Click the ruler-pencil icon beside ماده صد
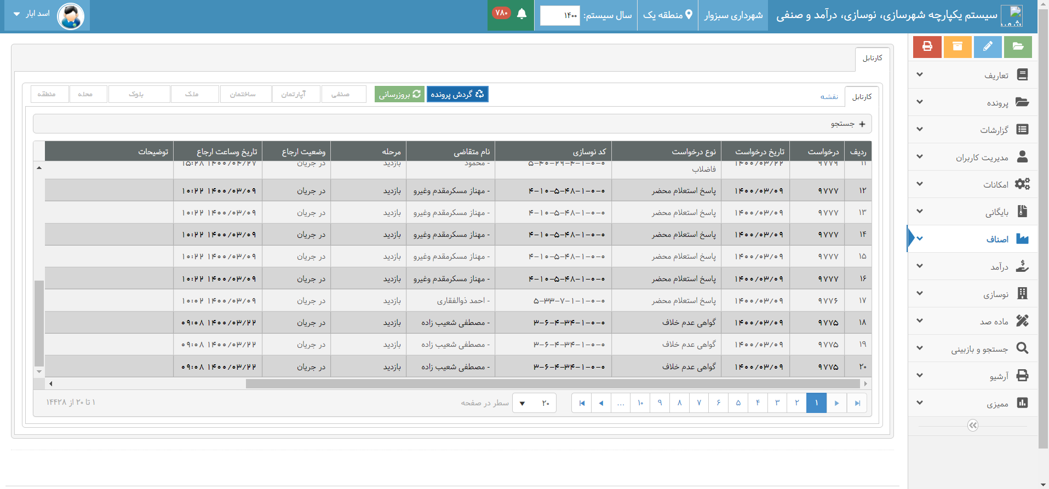The image size is (1049, 489). [1022, 321]
